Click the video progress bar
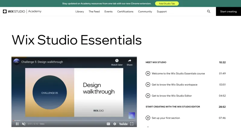 (x=74, y=121)
